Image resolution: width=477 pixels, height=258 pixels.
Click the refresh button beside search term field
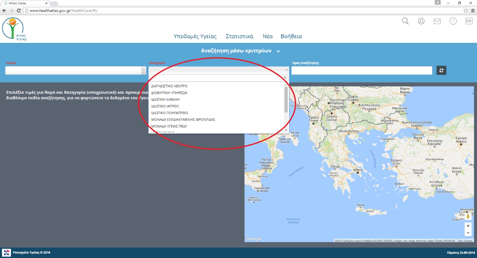tap(441, 70)
